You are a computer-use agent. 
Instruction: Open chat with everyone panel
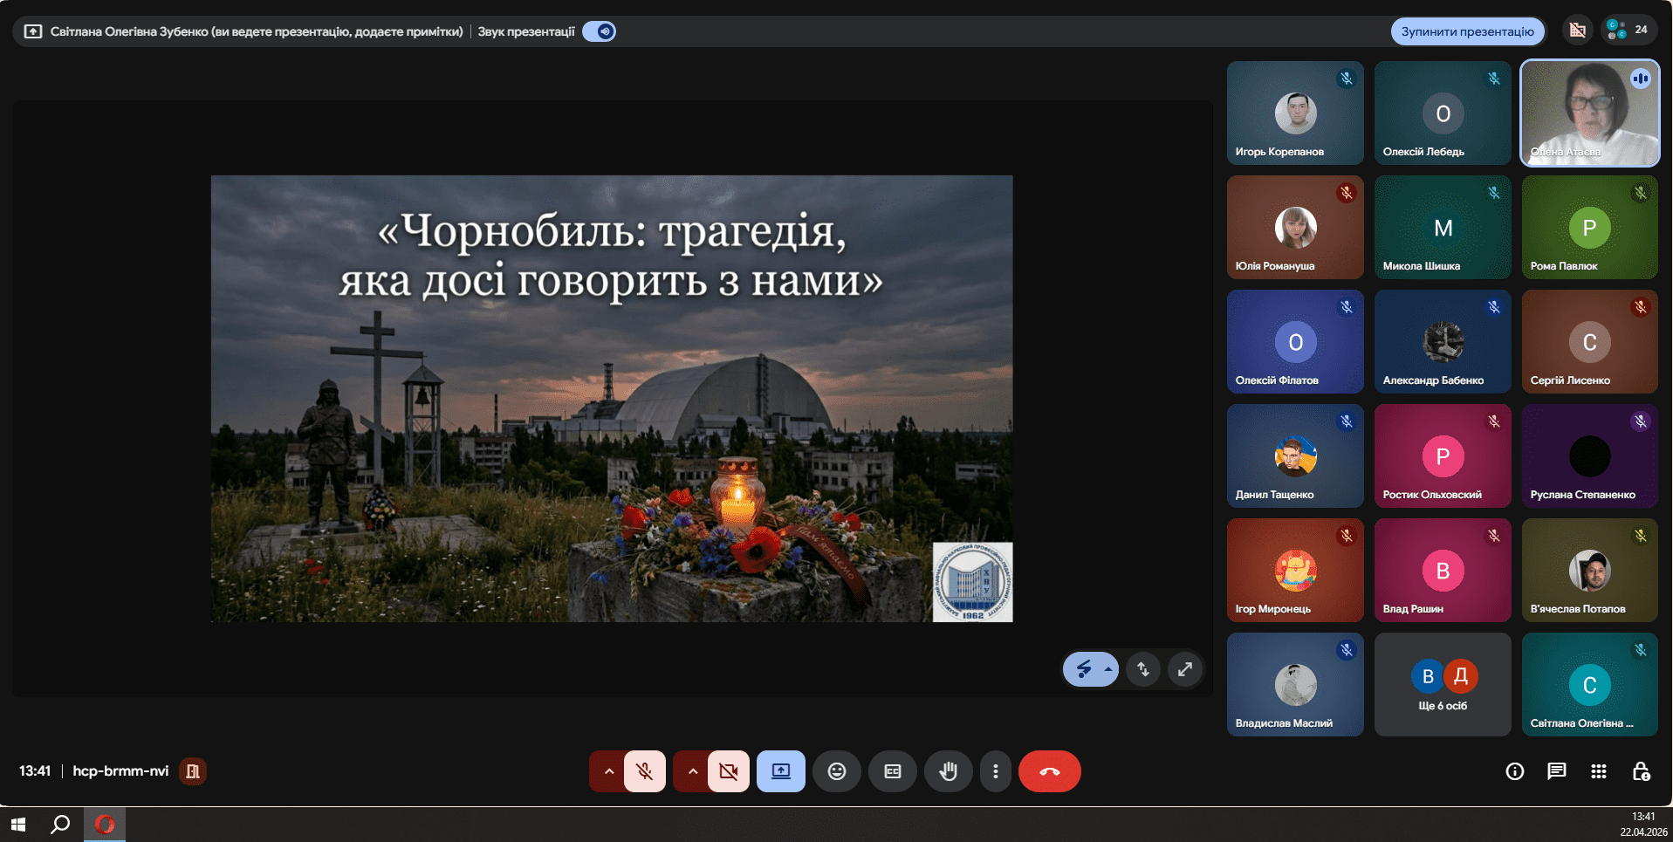1556,771
